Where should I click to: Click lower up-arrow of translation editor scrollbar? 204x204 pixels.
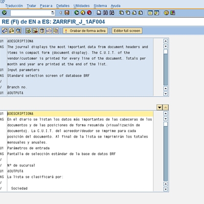pos(166,184)
